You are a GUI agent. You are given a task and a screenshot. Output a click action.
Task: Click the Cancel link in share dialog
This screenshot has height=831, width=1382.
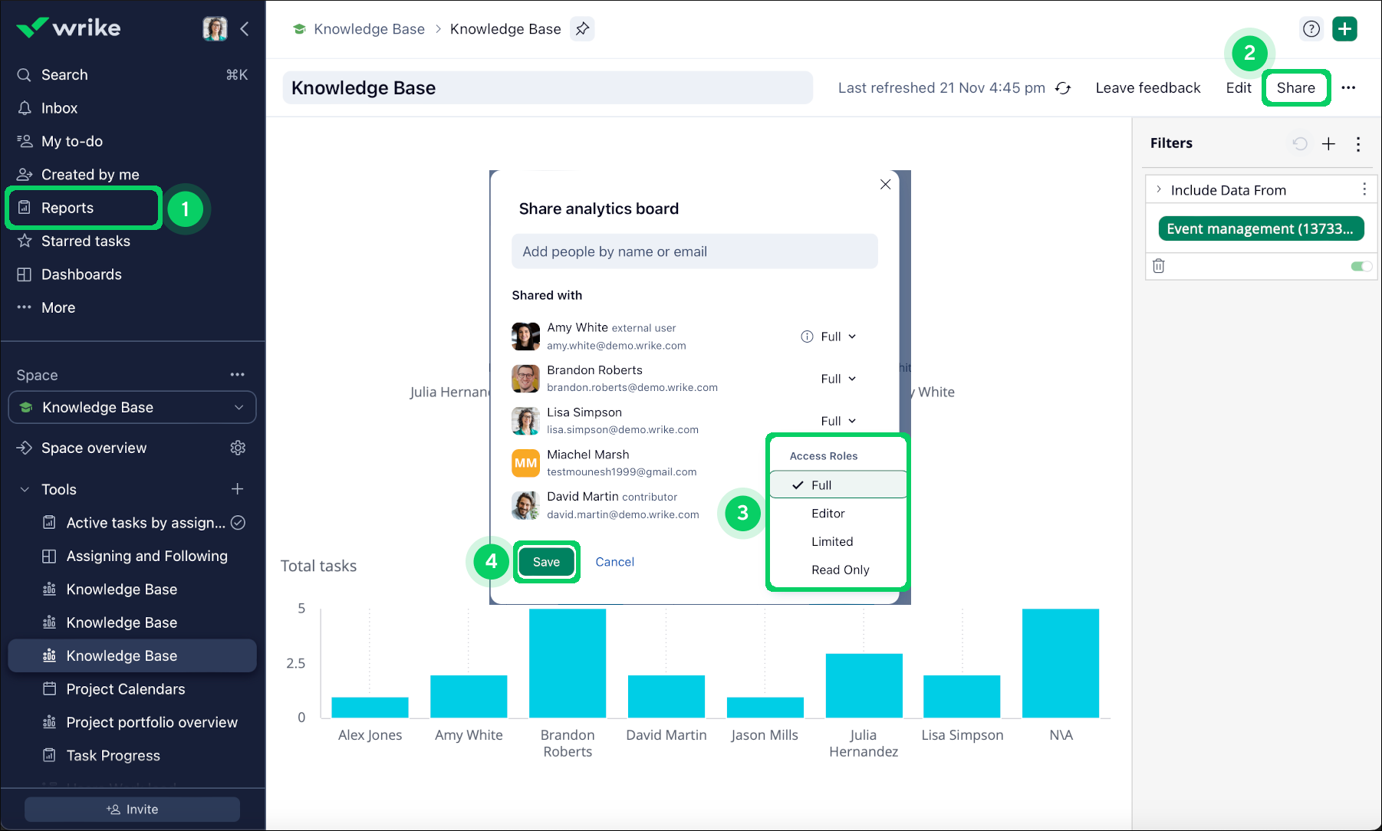click(x=614, y=562)
